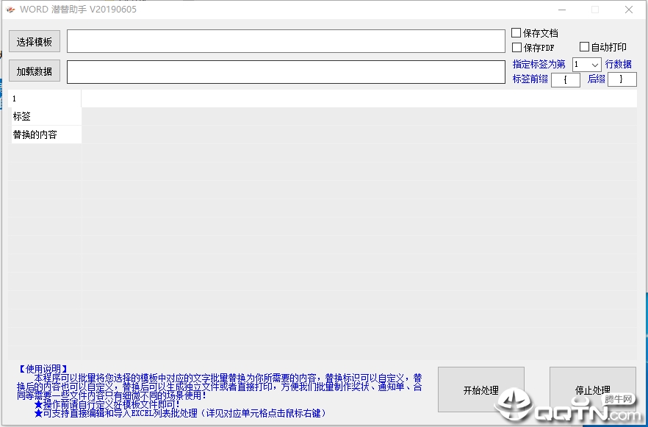This screenshot has width=648, height=427.
Task: Click the 加载数据 button
Action: [35, 71]
